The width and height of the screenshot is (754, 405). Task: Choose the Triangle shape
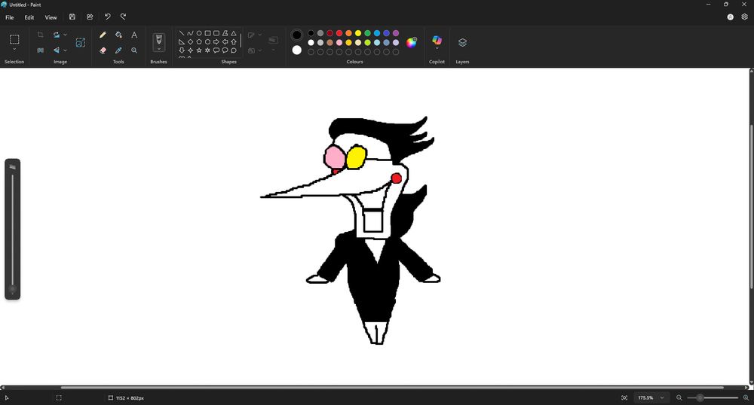pyautogui.click(x=234, y=33)
